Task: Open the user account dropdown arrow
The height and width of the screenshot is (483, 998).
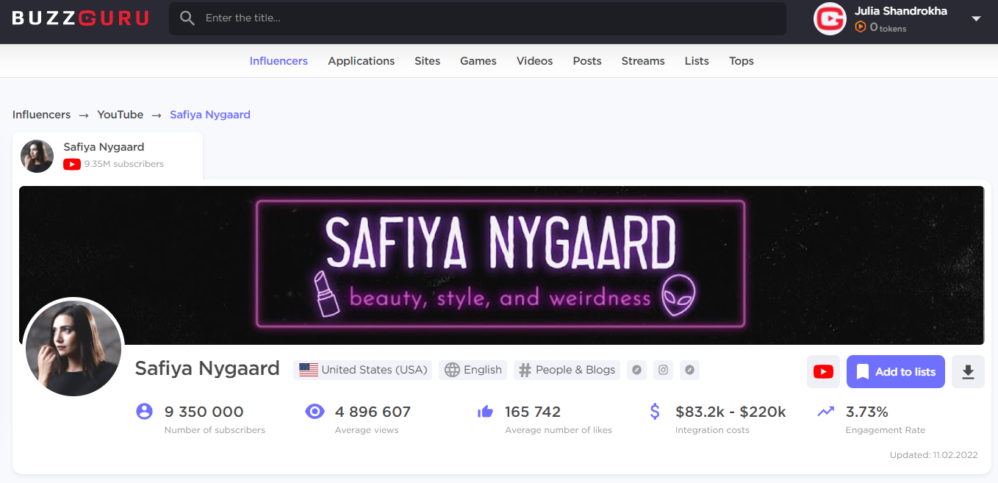Action: coord(976,18)
